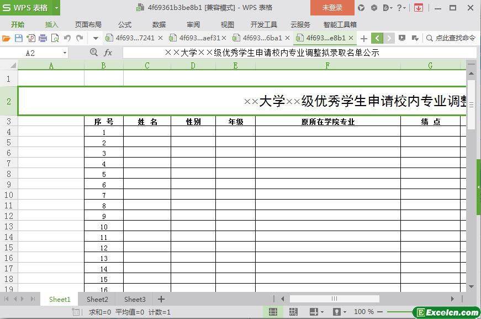This screenshot has height=319, width=481.
Task: Click the Name Box showing A2
Action: (30, 53)
